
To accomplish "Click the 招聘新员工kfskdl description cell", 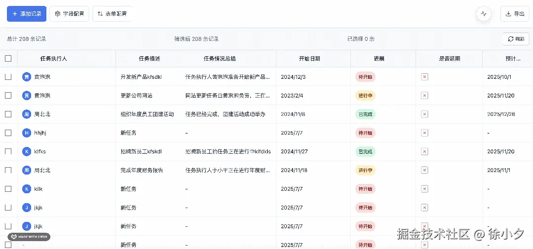I will 141,151.
